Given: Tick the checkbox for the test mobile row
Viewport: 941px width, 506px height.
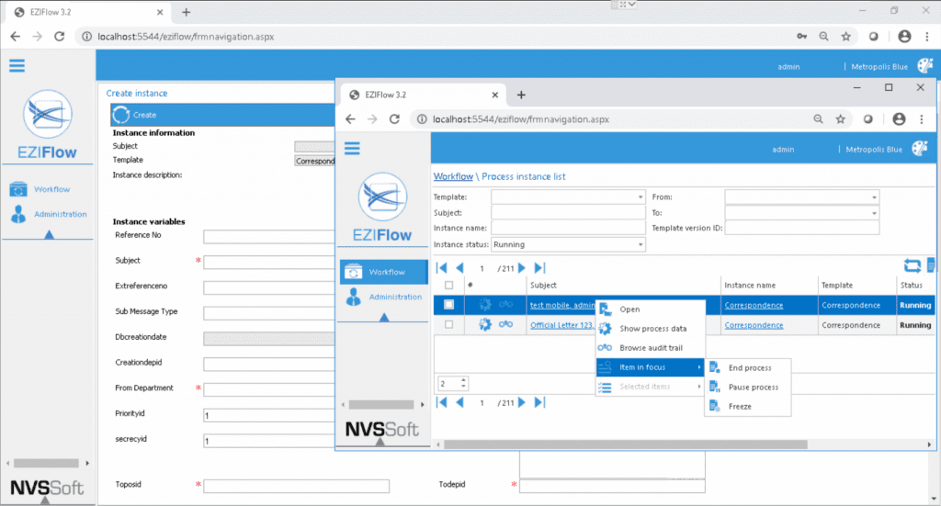Looking at the screenshot, I should [x=448, y=305].
